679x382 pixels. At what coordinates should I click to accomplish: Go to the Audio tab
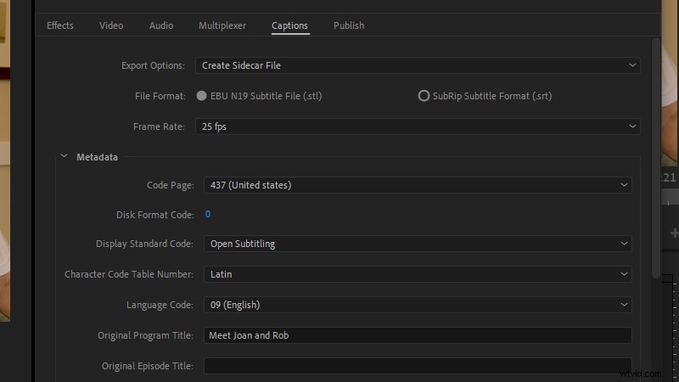point(161,25)
